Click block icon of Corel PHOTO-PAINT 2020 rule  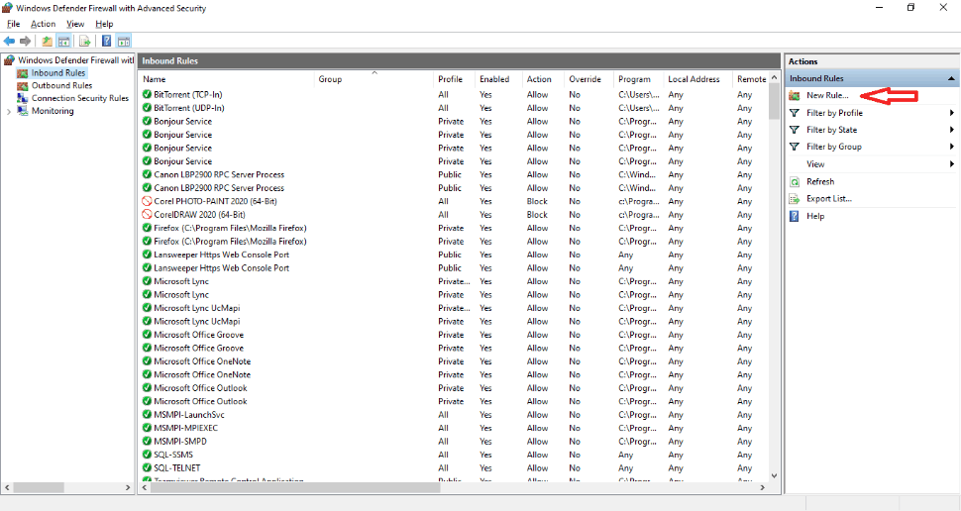point(147,201)
